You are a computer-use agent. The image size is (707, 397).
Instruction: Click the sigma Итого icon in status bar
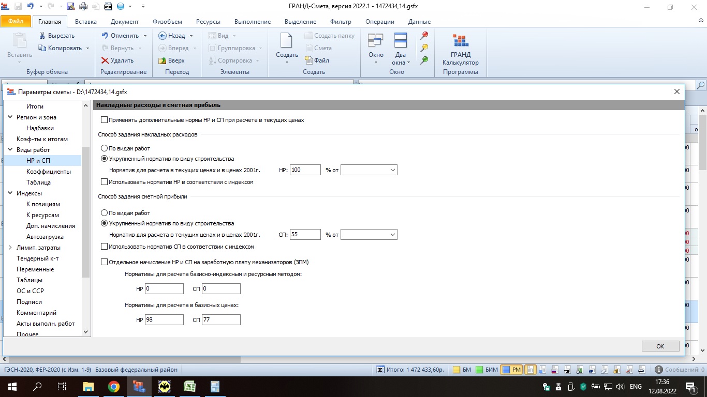tap(380, 370)
